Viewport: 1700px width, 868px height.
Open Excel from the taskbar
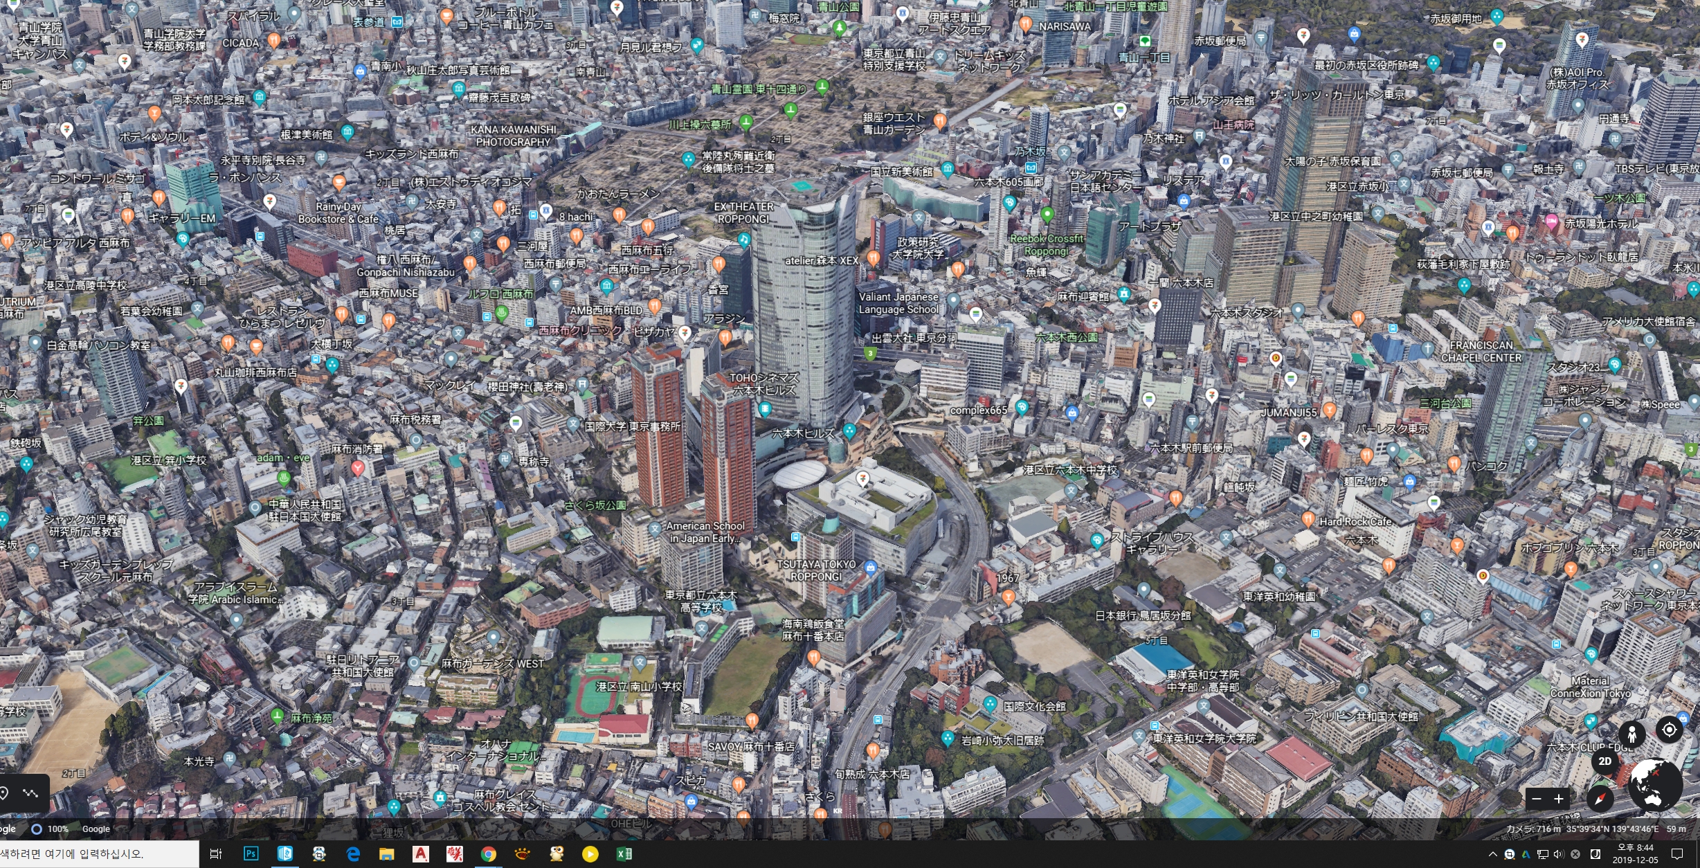[x=624, y=854]
